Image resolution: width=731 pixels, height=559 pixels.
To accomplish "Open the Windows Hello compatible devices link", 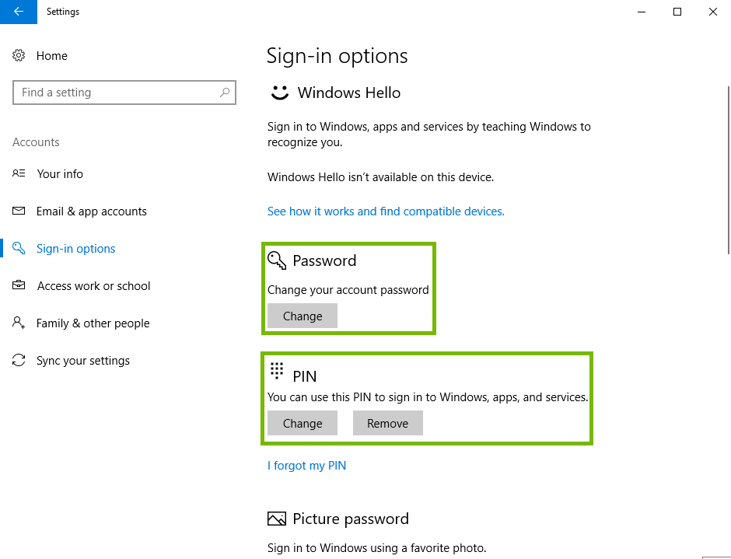I will tap(386, 211).
